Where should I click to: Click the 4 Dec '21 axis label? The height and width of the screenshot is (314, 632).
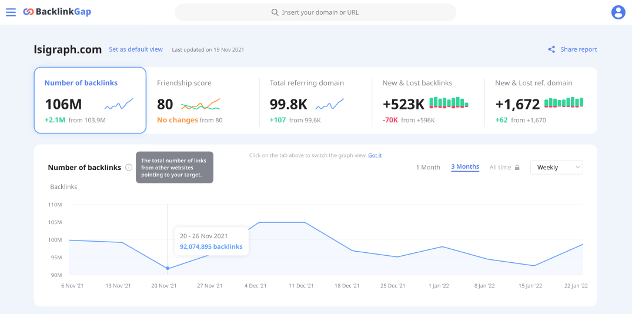(x=255, y=286)
